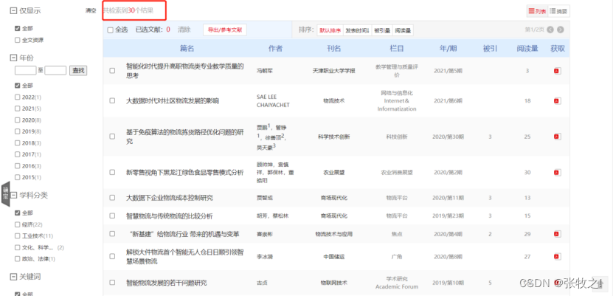
Task: Select row checkbox for 智慧物流与传统物流的比较分析
Action: tap(112, 216)
